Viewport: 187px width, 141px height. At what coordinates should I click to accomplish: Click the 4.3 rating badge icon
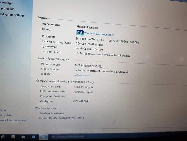[x=80, y=32]
